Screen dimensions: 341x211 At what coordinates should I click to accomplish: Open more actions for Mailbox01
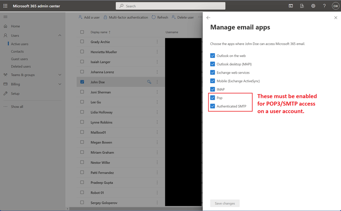click(x=157, y=132)
